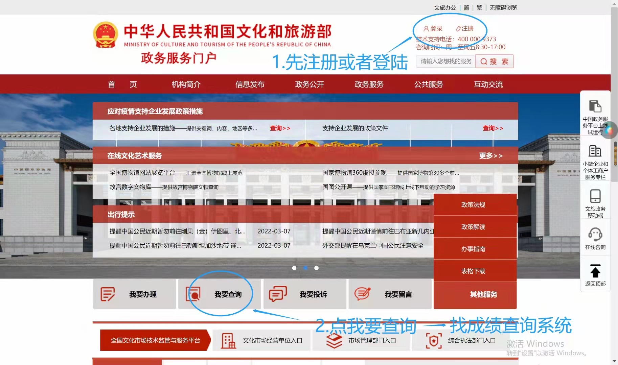Open 信息发布 navigation menu item
Screen dimensions: 618x365
coord(250,84)
